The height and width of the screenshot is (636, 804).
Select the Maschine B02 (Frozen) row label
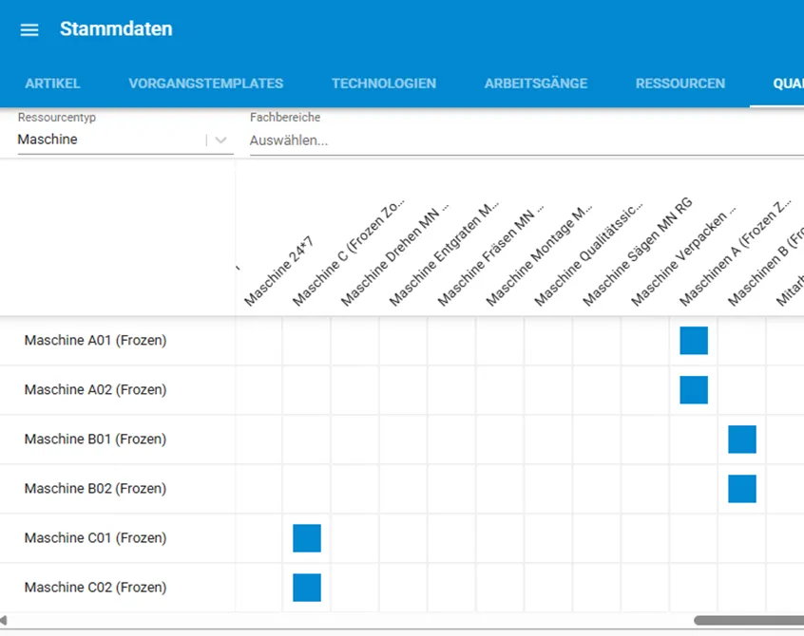click(x=95, y=489)
